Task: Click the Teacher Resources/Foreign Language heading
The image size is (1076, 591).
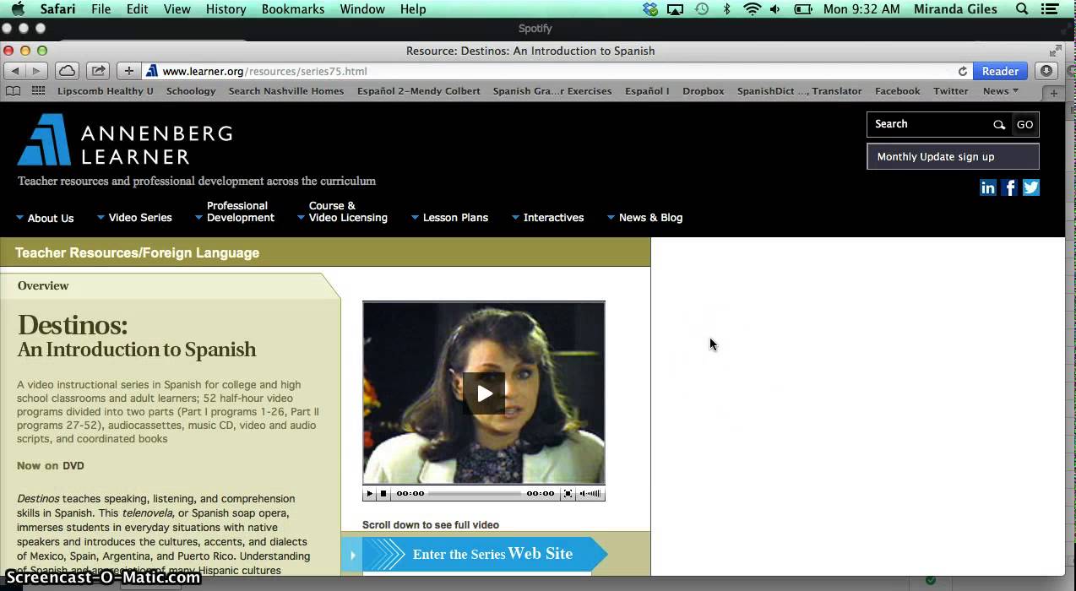Action: pos(137,252)
